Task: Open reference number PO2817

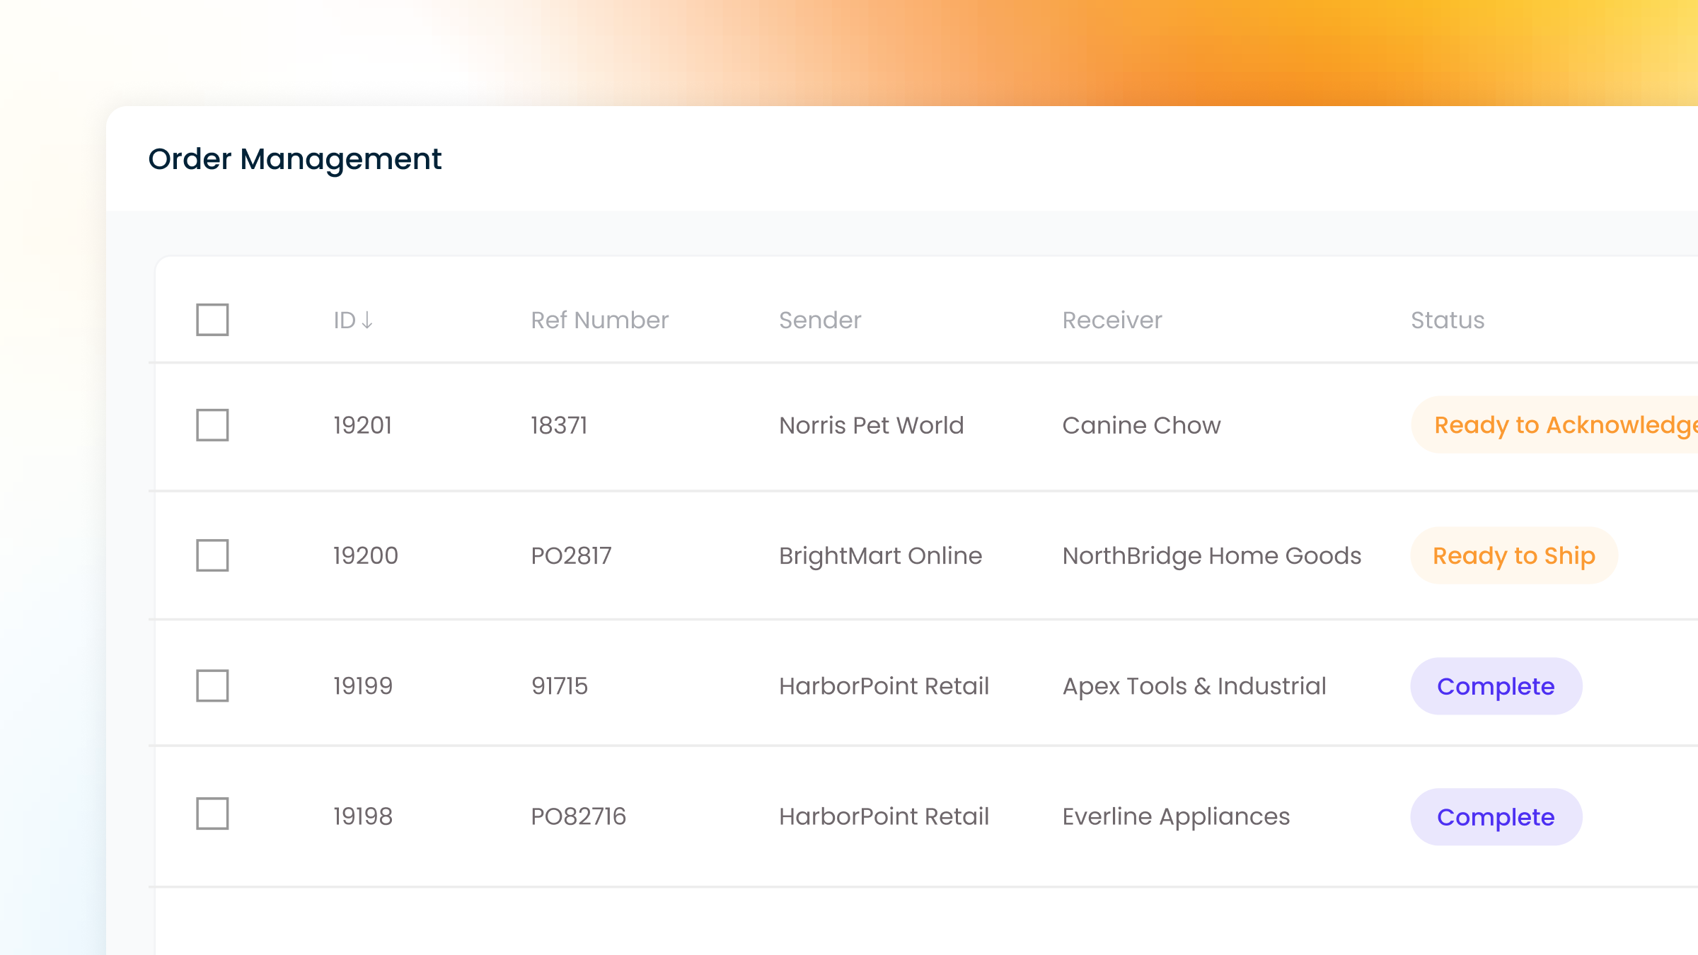Action: [571, 556]
